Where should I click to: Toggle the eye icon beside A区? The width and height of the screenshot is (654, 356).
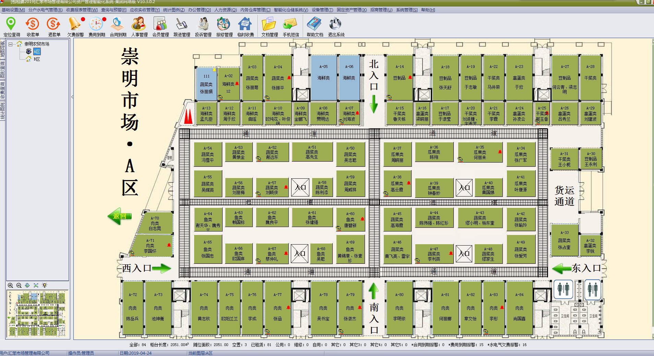pos(29,51)
